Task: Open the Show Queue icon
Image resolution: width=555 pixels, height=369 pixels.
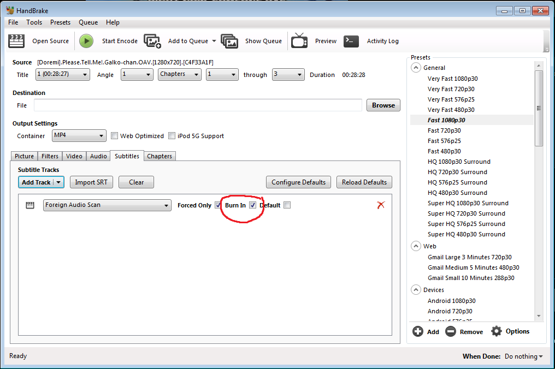Action: click(229, 41)
